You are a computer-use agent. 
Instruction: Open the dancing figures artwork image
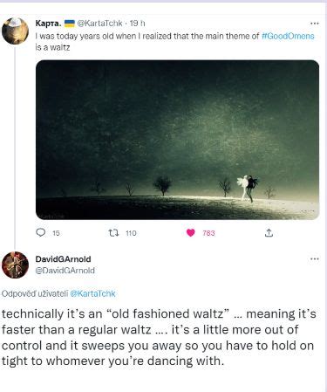click(x=177, y=140)
